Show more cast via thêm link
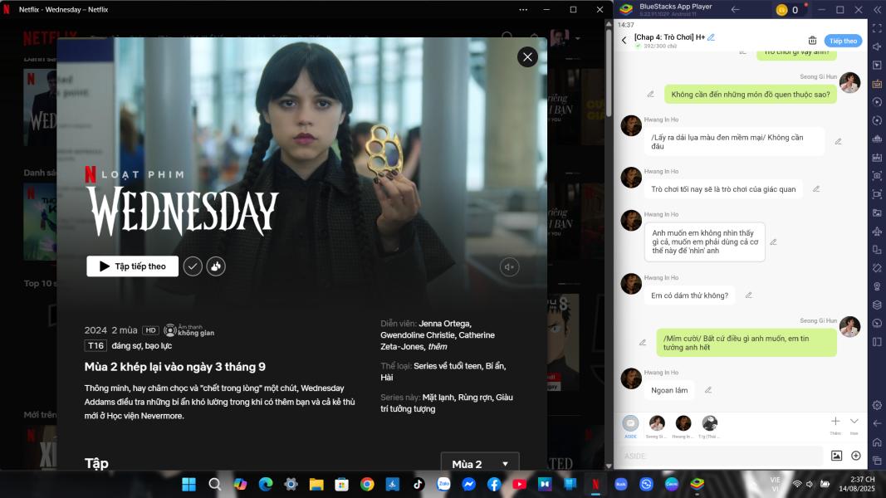 coord(438,347)
